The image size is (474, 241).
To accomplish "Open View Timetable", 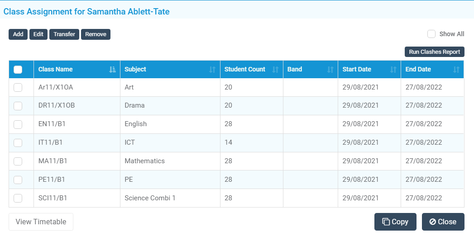I will click(41, 222).
